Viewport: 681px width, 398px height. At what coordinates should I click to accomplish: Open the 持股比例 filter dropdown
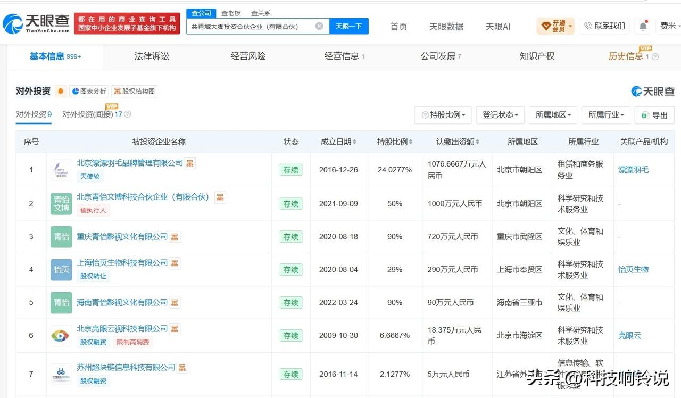pyautogui.click(x=443, y=115)
